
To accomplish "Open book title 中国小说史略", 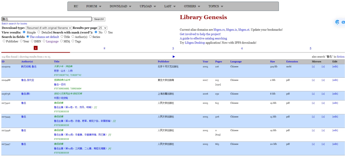I will [60, 98].
